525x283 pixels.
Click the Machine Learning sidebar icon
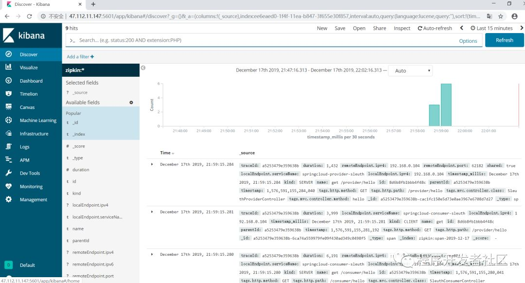click(x=8, y=120)
